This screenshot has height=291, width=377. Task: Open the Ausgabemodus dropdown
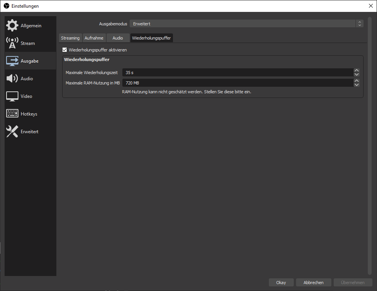pyautogui.click(x=246, y=24)
